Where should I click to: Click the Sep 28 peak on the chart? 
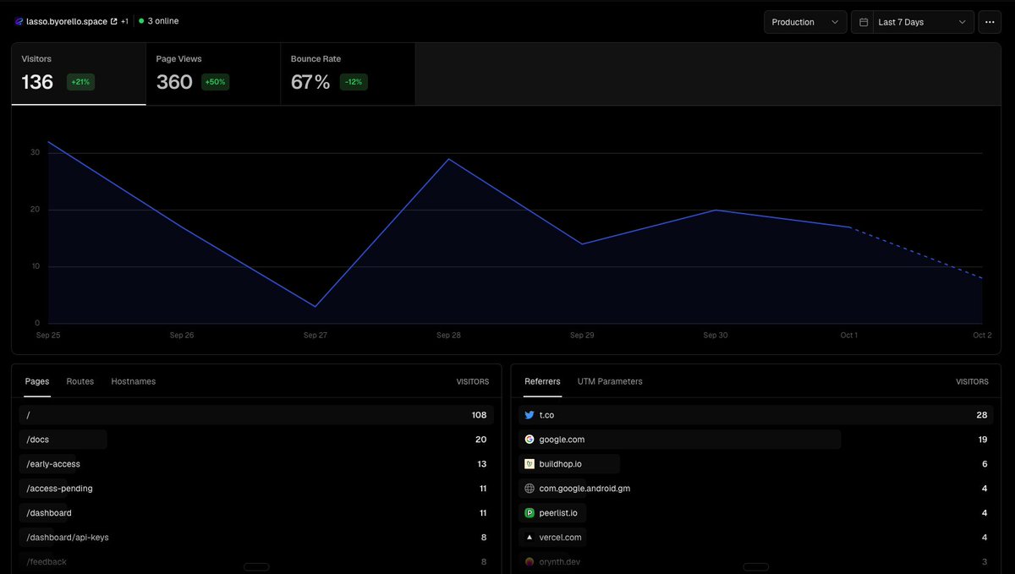448,159
